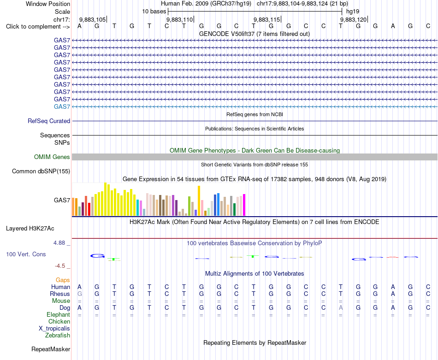Screen dimensions: 438x360
Task: Select the light-blue GAS7 transcript label
Action: 62,106
